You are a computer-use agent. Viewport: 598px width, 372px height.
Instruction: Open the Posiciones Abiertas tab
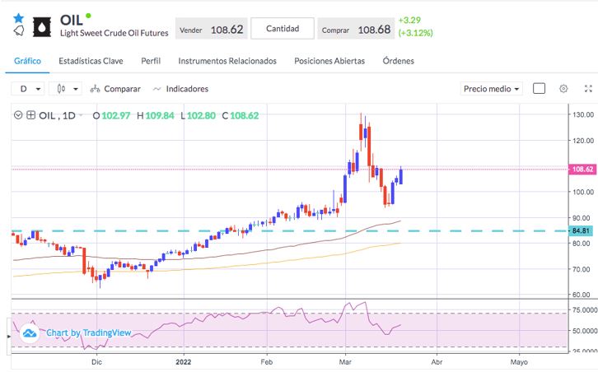[329, 61]
